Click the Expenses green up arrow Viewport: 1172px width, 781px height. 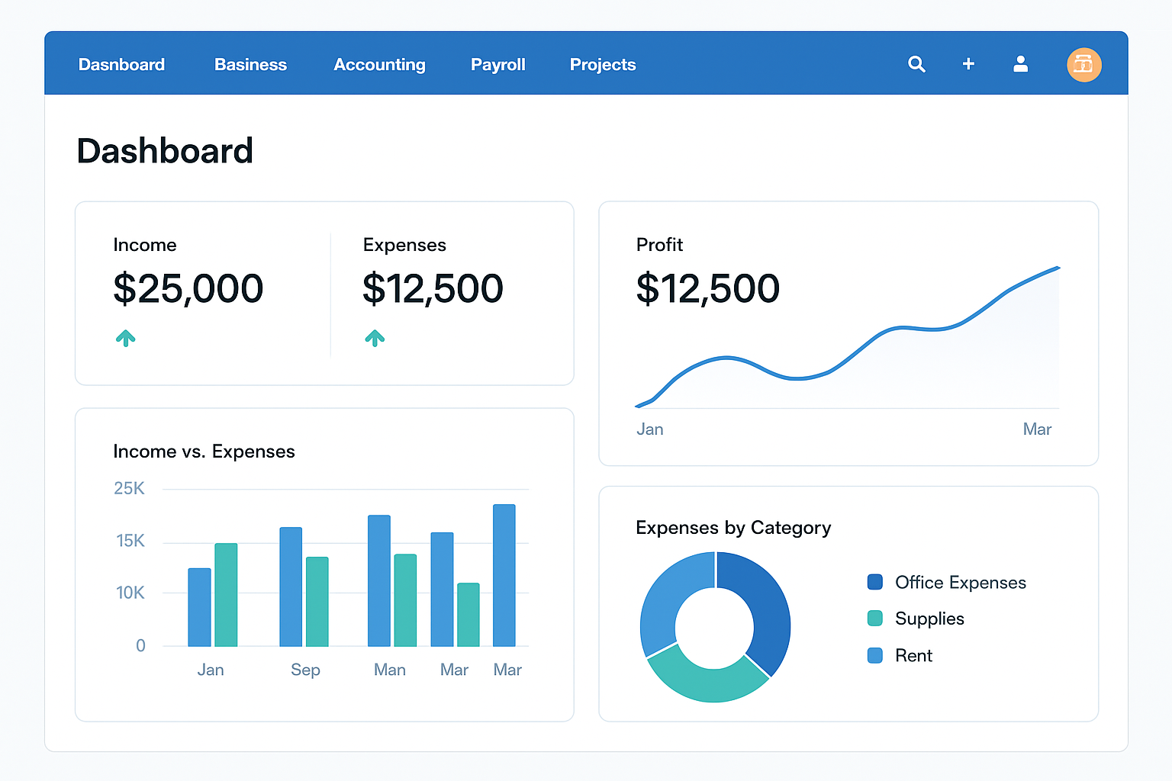click(x=375, y=338)
